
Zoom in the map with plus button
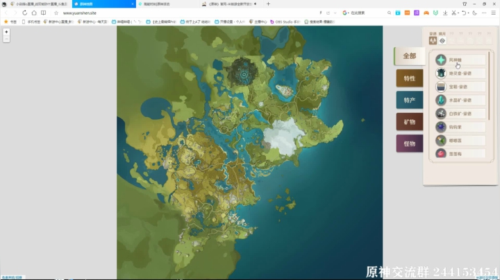point(6,32)
